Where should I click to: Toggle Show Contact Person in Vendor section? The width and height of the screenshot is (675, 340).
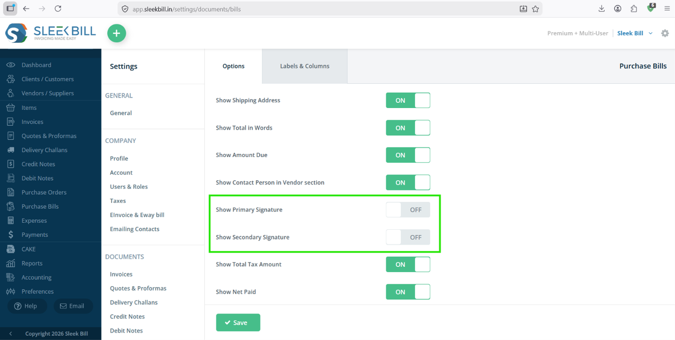[408, 182]
